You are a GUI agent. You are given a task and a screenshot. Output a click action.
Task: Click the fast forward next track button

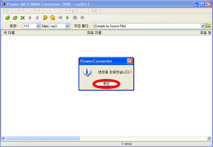pyautogui.click(x=83, y=18)
